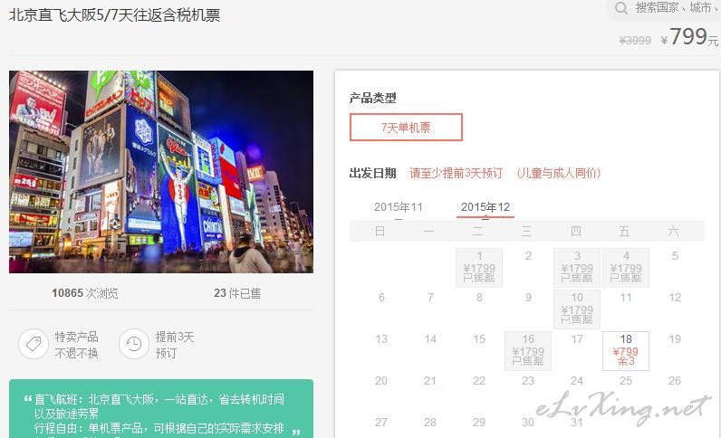Click the price tag icon for special sale
721x438 pixels.
[34, 344]
